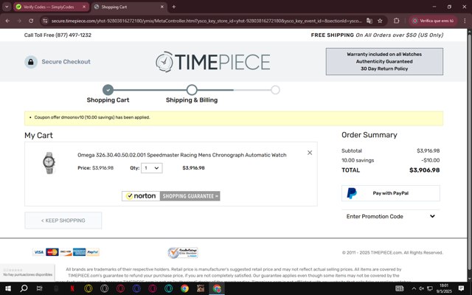Click the ResellerRatings Elite Member badge
This screenshot has height=295, width=472.
pyautogui.click(x=183, y=252)
